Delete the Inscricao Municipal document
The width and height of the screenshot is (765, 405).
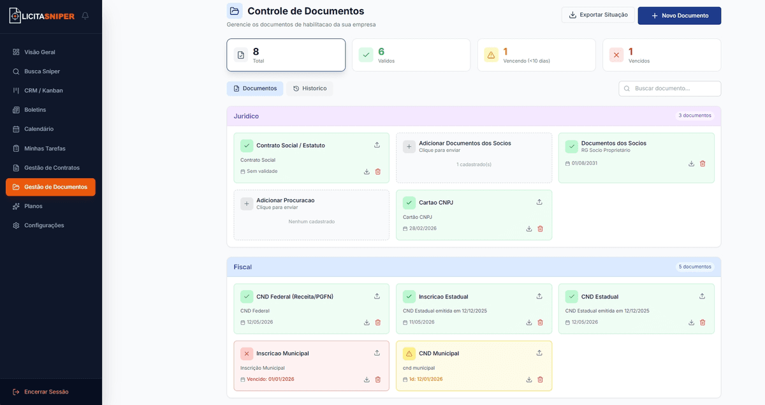click(377, 379)
